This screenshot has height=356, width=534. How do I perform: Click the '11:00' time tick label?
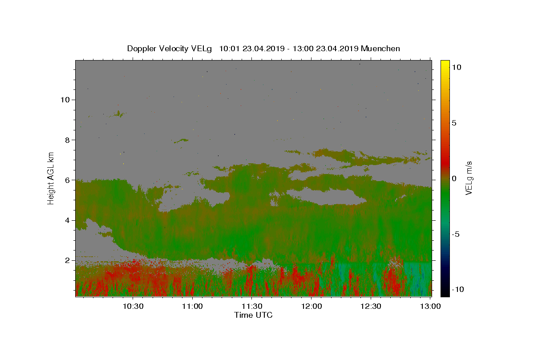(x=192, y=307)
